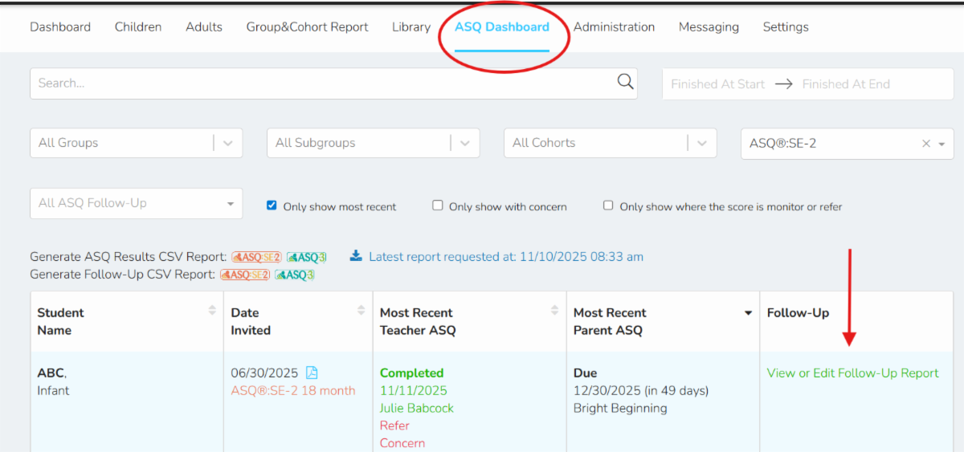Open the All ASQ Follow-Up dropdown
This screenshot has width=964, height=452.
click(136, 203)
